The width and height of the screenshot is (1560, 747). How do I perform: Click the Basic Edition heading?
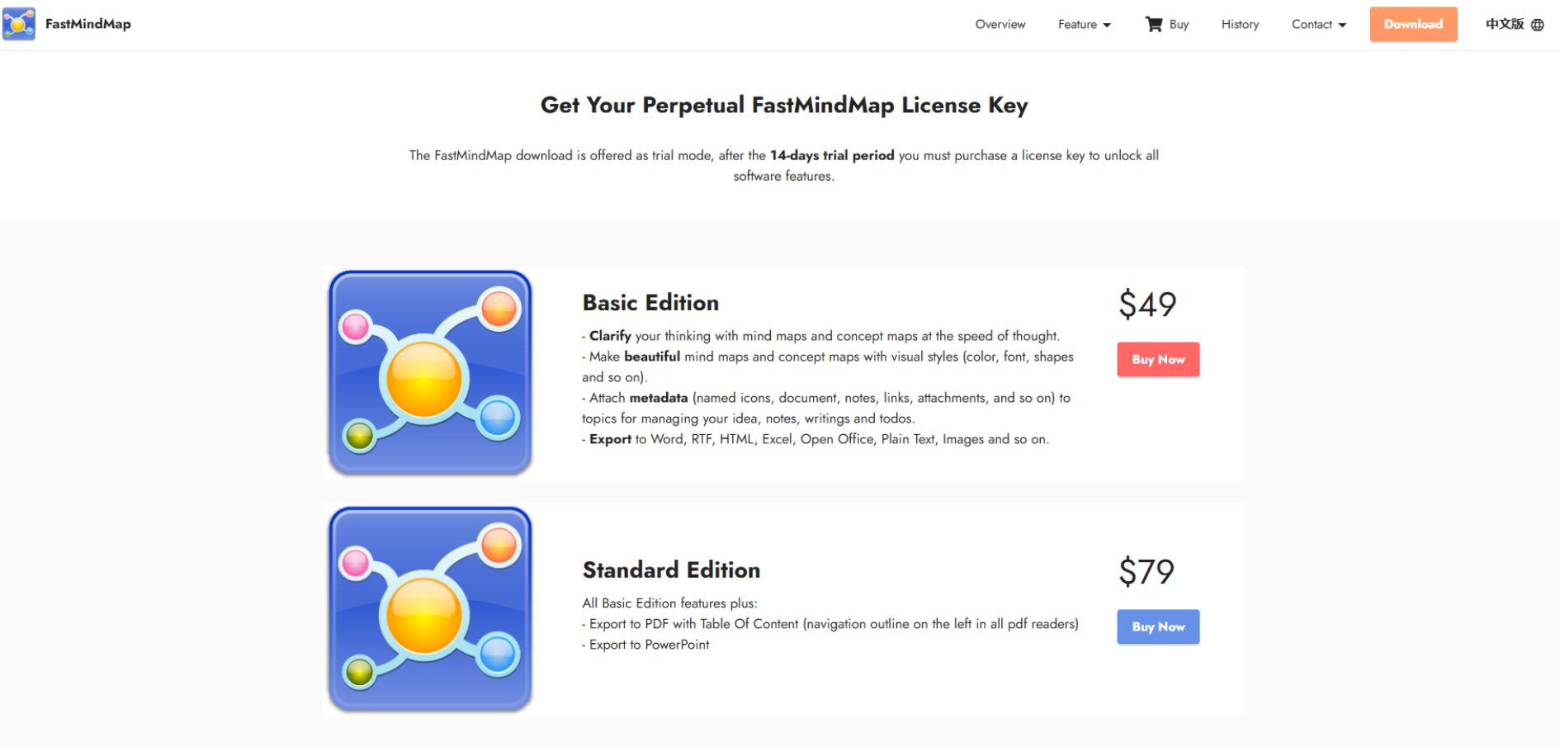[650, 303]
